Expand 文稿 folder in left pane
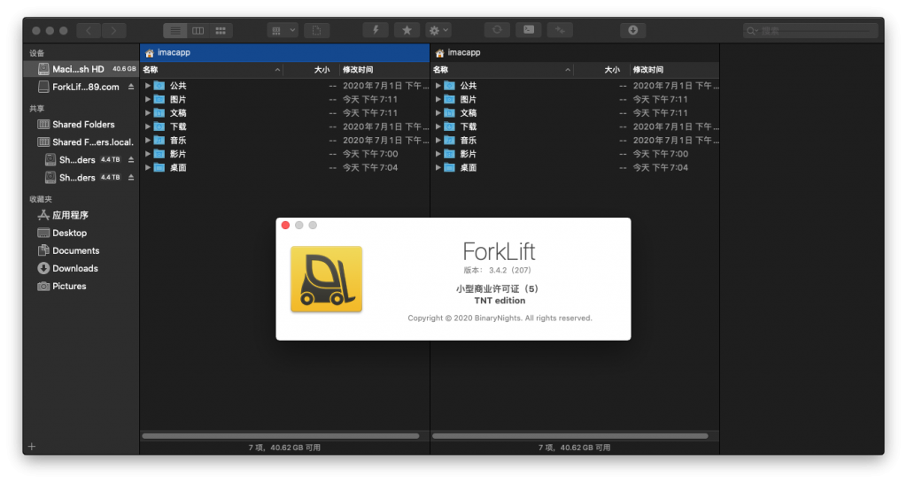Viewport: 907px width, 483px height. (x=148, y=112)
